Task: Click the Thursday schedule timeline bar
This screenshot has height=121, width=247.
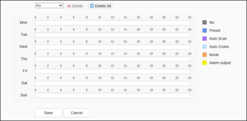Action: coord(112,59)
